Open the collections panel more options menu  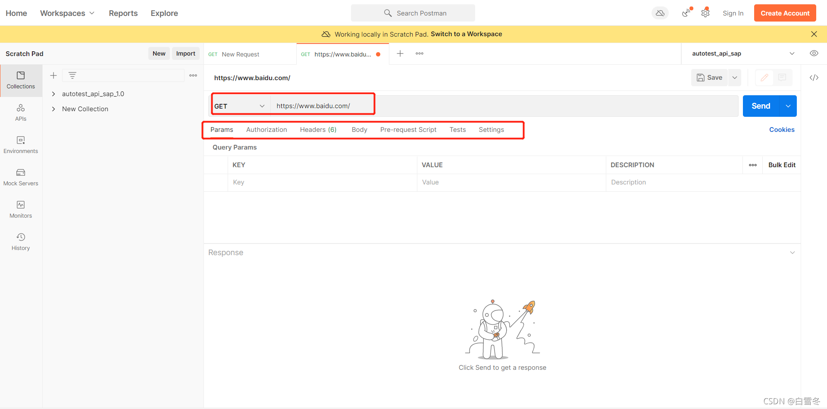click(x=193, y=75)
